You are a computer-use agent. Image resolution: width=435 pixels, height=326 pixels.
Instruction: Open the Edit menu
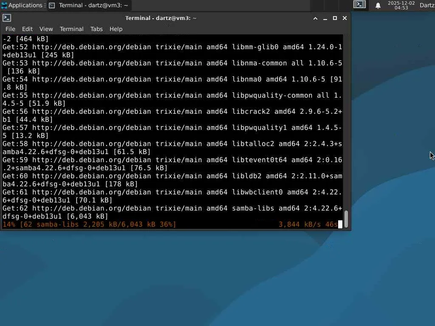point(27,29)
